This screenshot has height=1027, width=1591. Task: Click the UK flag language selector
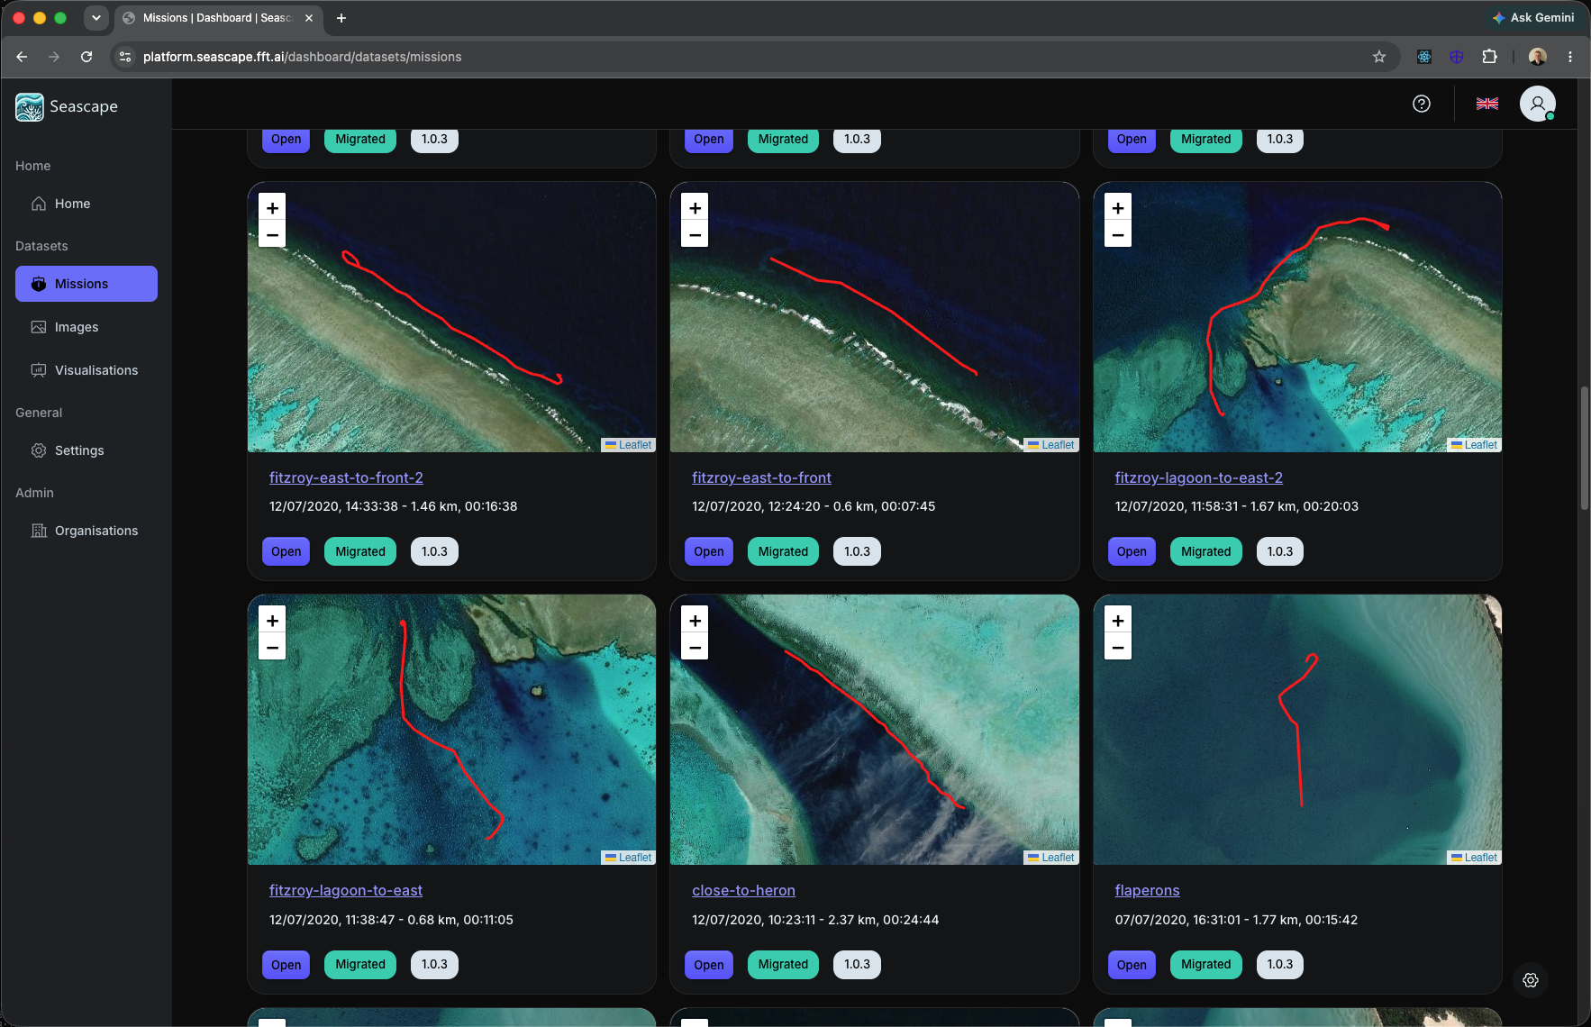1486,104
